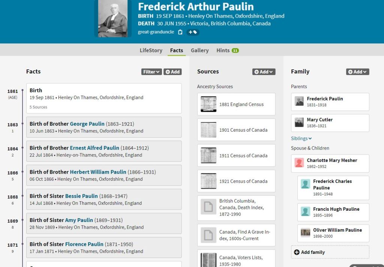Open the 1881 England Census source thumbnail
384x267 pixels.
pyautogui.click(x=208, y=104)
